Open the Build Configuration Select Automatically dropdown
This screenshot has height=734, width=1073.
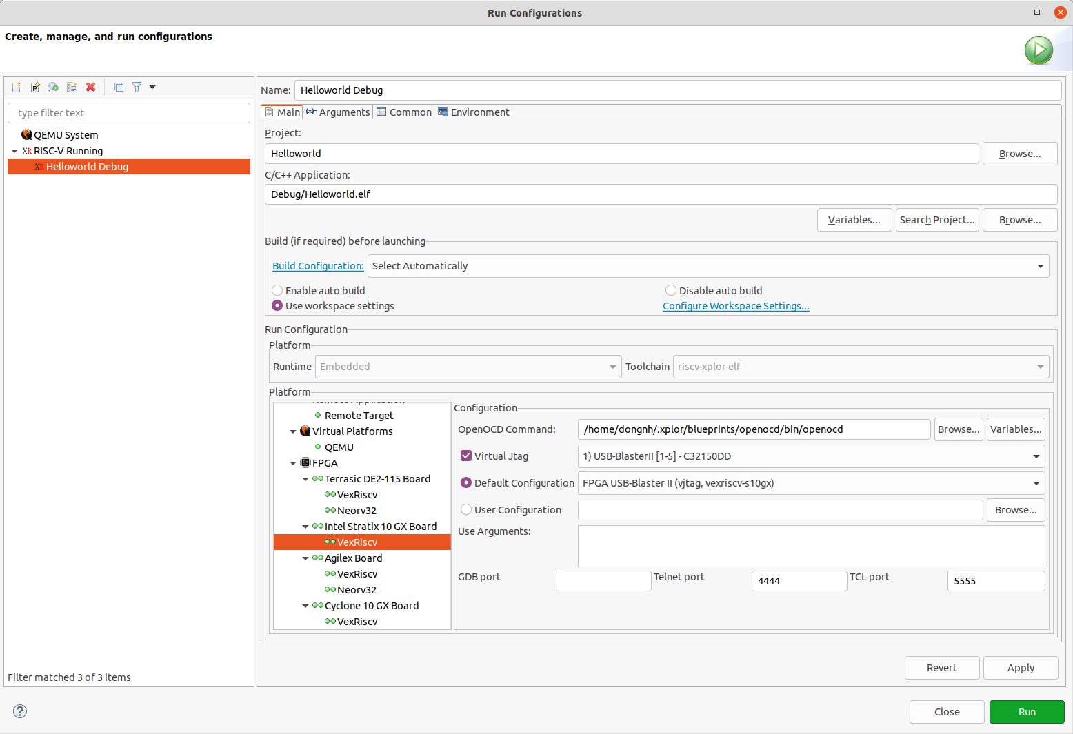[708, 266]
